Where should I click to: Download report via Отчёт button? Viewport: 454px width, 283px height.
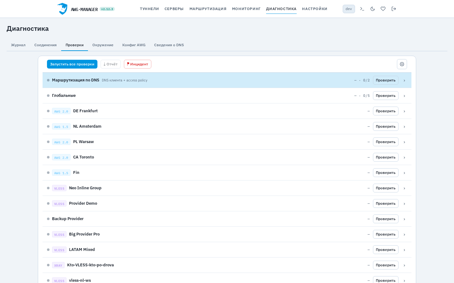[111, 64]
